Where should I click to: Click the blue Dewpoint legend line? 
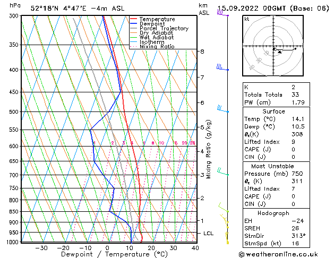pos(134,23)
